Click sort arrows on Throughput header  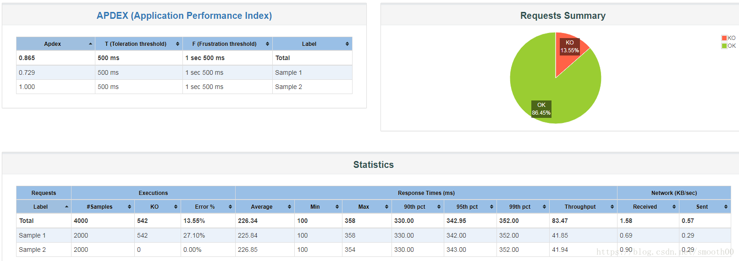click(612, 207)
